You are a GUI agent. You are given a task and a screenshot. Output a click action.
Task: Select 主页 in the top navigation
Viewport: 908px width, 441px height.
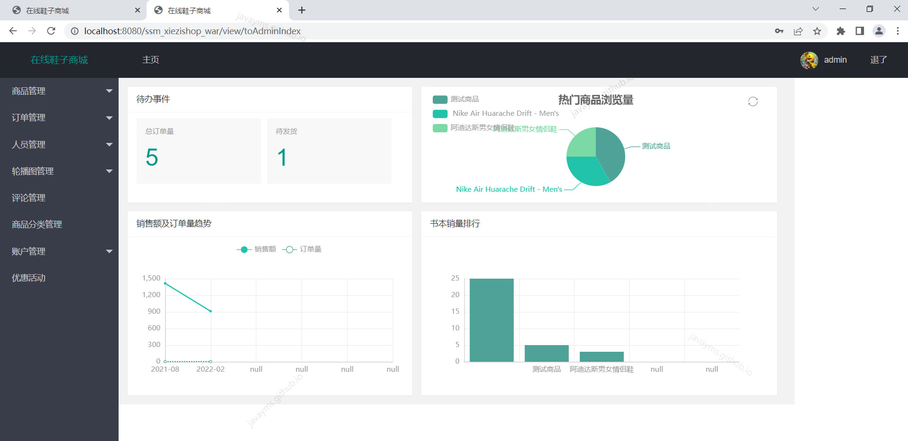tap(150, 60)
